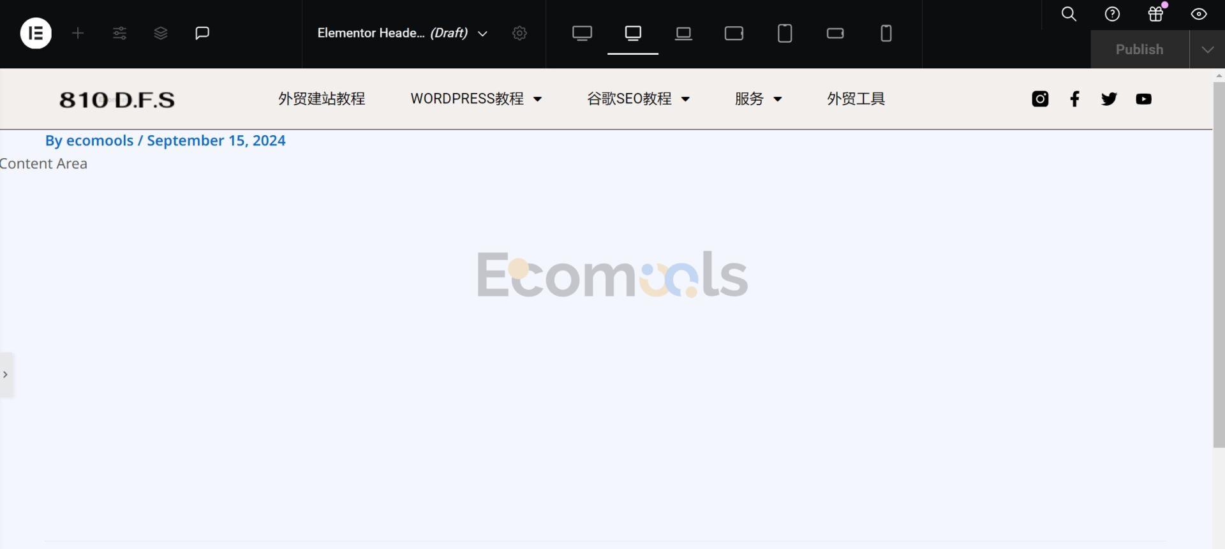Viewport: 1225px width, 549px height.
Task: Switch to mobile landscape preview
Action: (835, 33)
